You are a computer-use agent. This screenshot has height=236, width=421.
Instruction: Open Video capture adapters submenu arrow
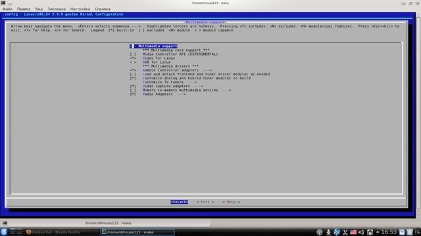coord(199,86)
